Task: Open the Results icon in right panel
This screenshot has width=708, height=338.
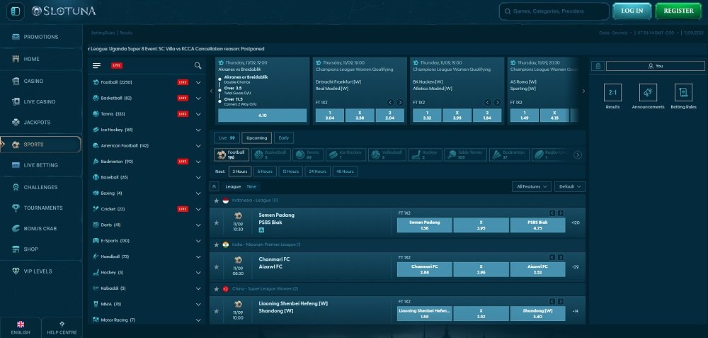Action: pyautogui.click(x=612, y=93)
